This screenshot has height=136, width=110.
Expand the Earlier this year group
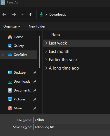[x=46, y=60]
